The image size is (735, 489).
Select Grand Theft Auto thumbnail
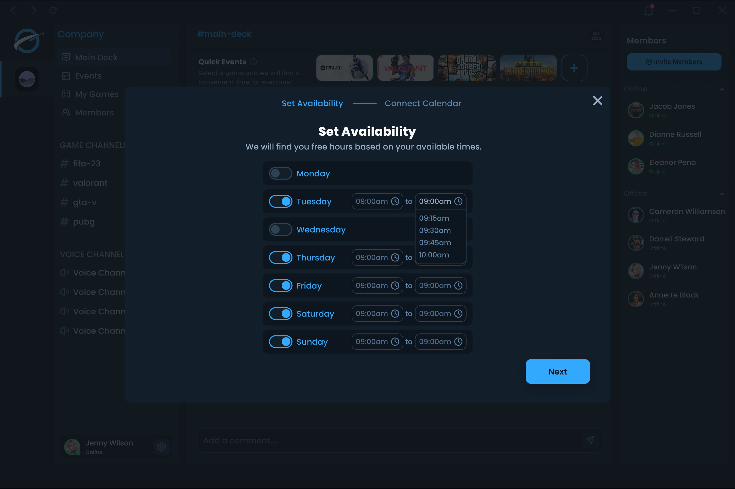pos(467,68)
